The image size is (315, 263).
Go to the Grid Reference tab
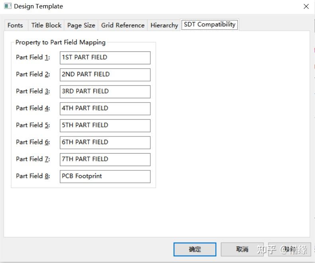click(123, 25)
